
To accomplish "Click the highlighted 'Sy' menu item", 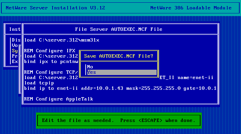I will pyautogui.click(x=15, y=51).
